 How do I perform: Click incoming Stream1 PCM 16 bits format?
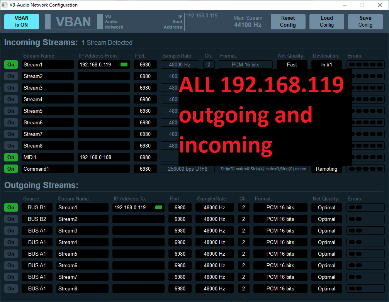click(x=246, y=65)
